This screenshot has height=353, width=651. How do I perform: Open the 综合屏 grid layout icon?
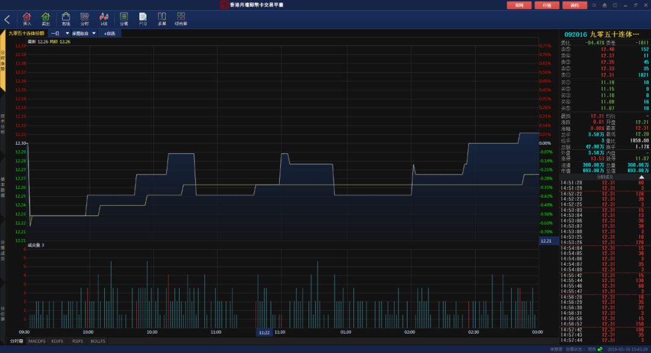[x=181, y=19]
